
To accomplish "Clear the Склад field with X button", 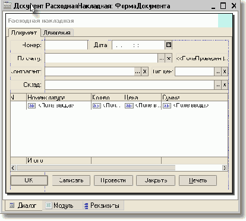I will coord(225,85).
